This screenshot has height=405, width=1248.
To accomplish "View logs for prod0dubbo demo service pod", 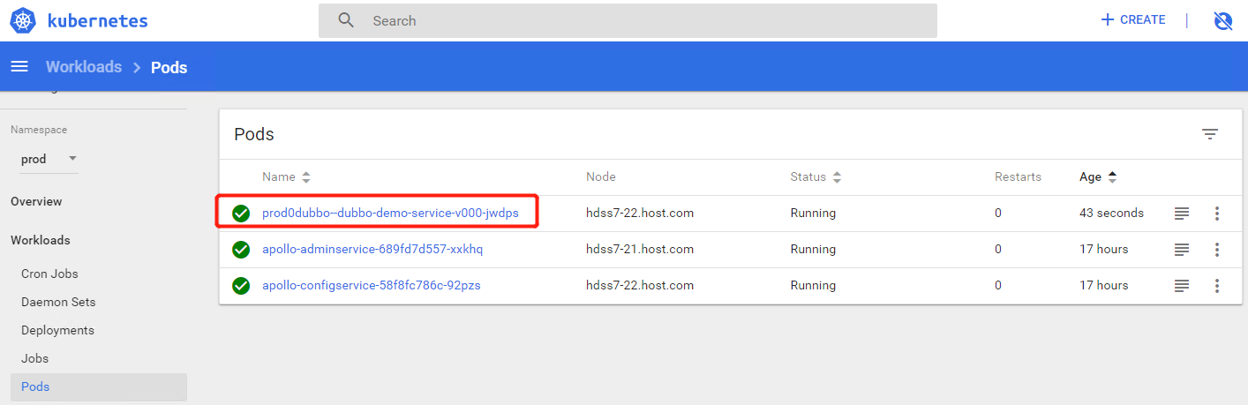I will pyautogui.click(x=1182, y=214).
